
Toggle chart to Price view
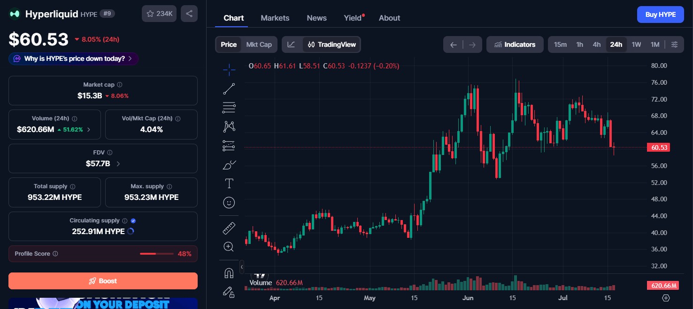click(229, 44)
